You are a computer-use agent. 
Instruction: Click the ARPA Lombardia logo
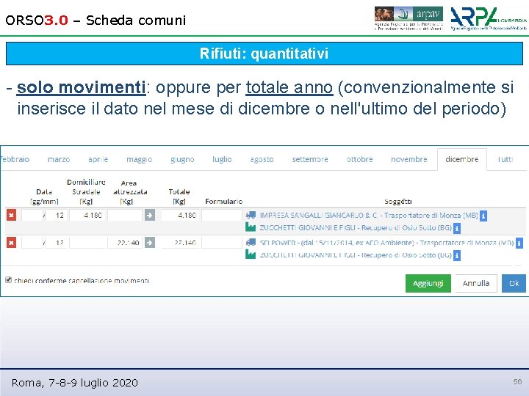point(489,19)
